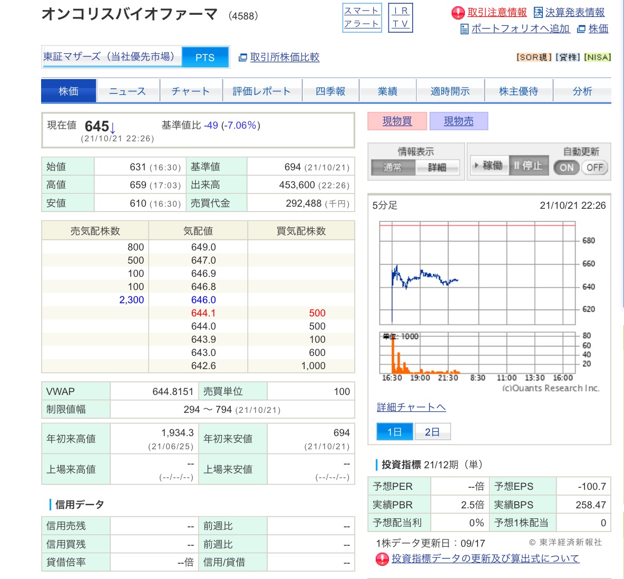Click ポートフォリオへ追加 link
The image size is (624, 579).
tap(521, 28)
